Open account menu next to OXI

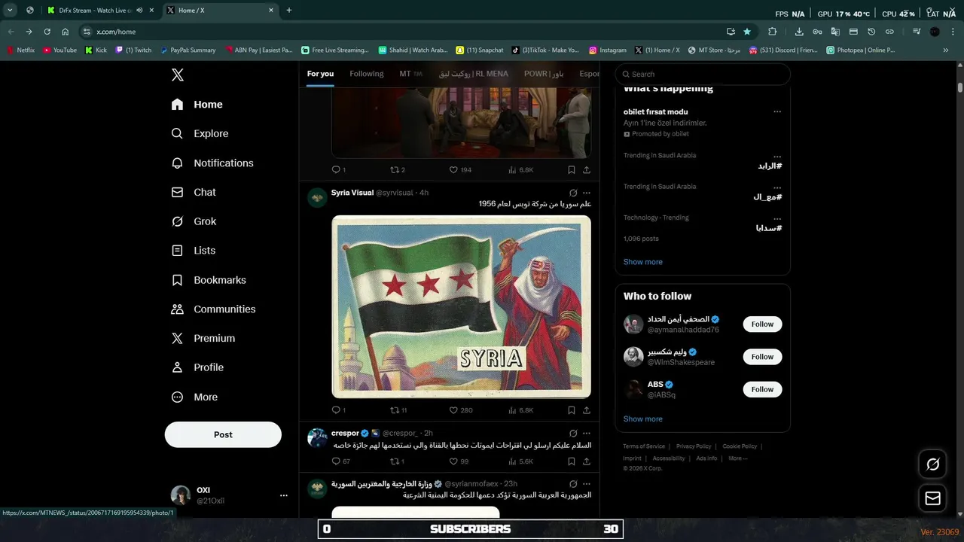tap(284, 495)
